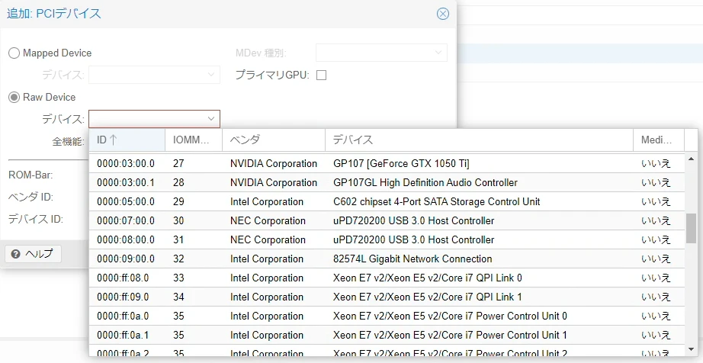The width and height of the screenshot is (703, 363).
Task: Select GP107GL High Definition Audio Controller row
Action: (387, 183)
